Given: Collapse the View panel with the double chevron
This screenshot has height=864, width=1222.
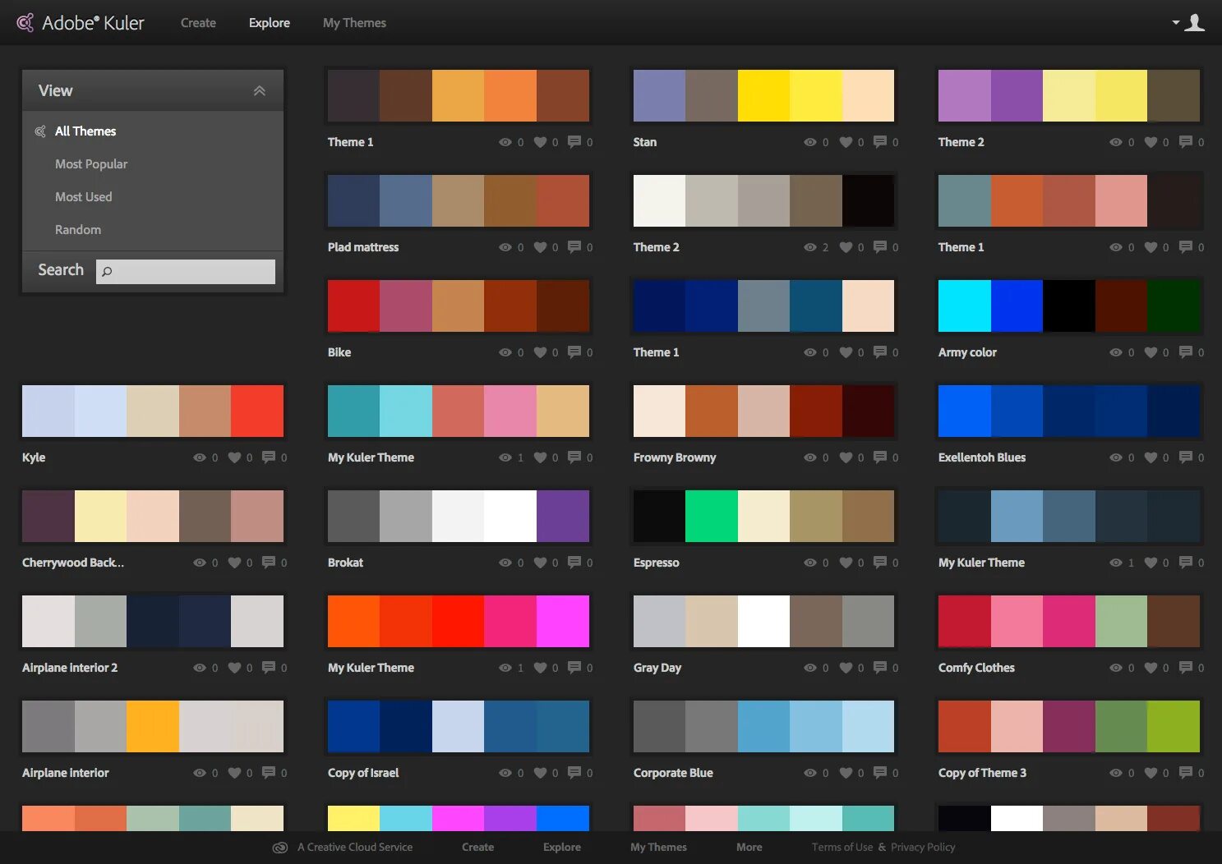Looking at the screenshot, I should [x=260, y=91].
